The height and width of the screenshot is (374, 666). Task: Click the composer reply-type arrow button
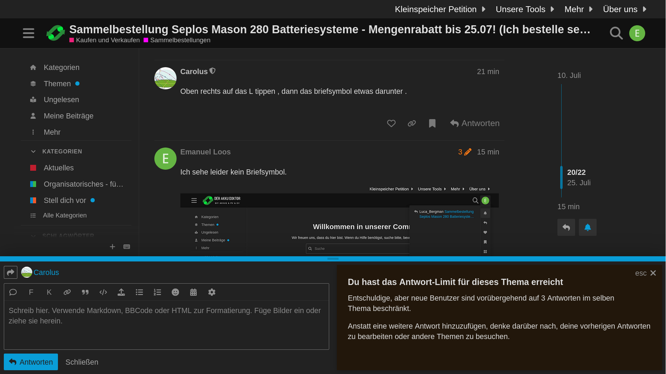[10, 273]
